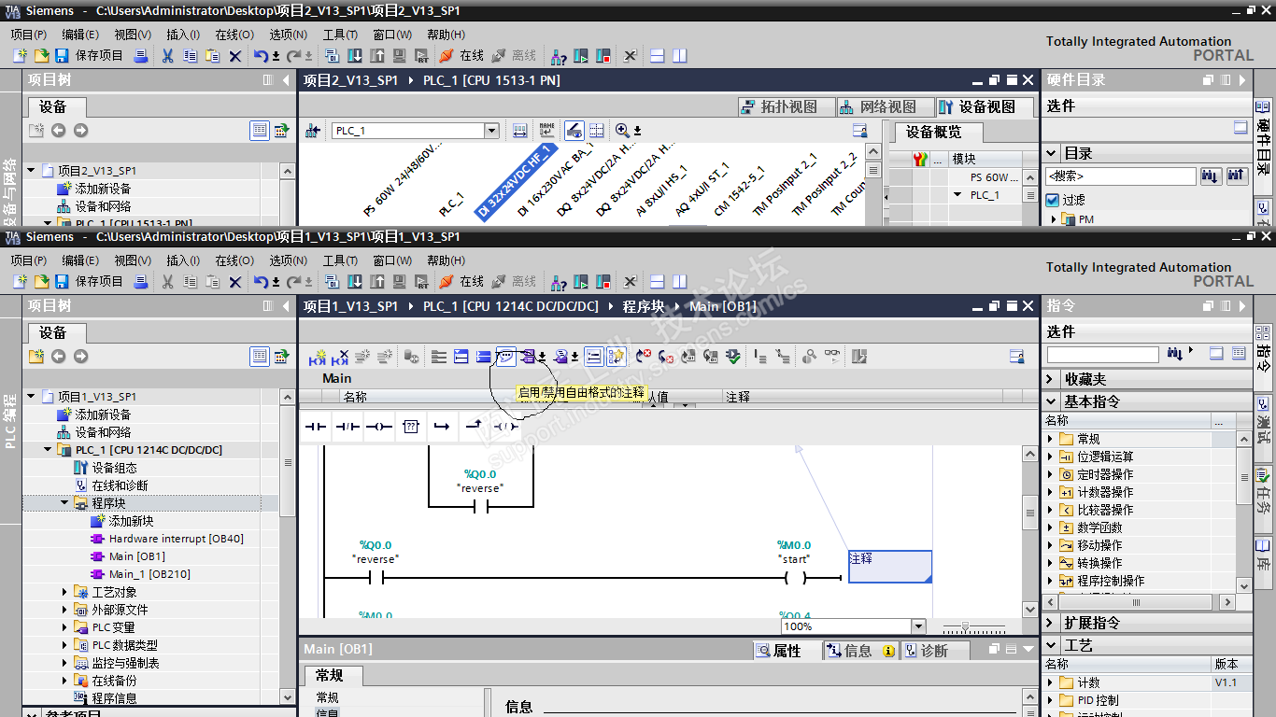
Task: Collapse the 基本指令 instruction pane
Action: [x=1051, y=401]
